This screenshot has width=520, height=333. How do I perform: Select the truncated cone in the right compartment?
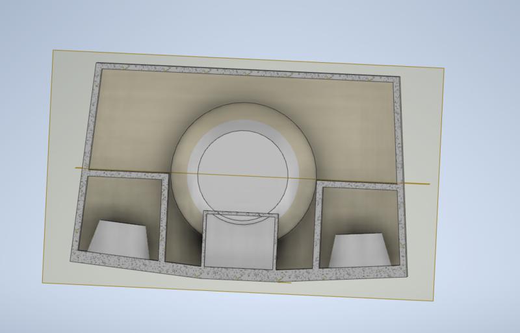359,250
